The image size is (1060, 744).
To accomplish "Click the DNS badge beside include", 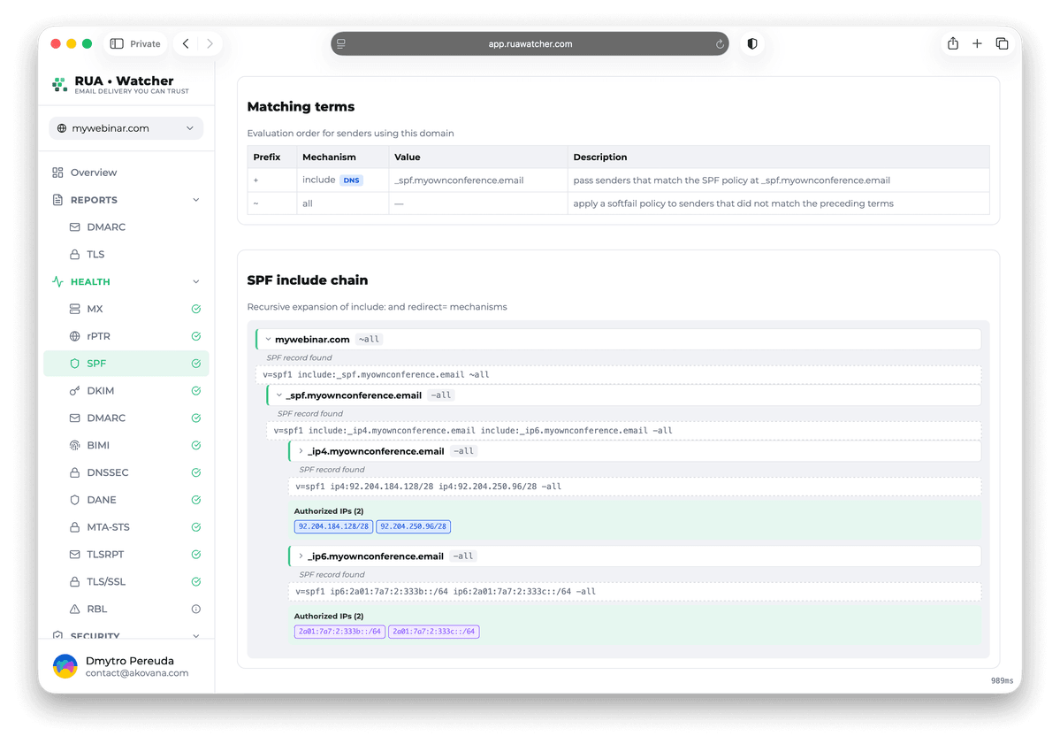I will point(352,180).
